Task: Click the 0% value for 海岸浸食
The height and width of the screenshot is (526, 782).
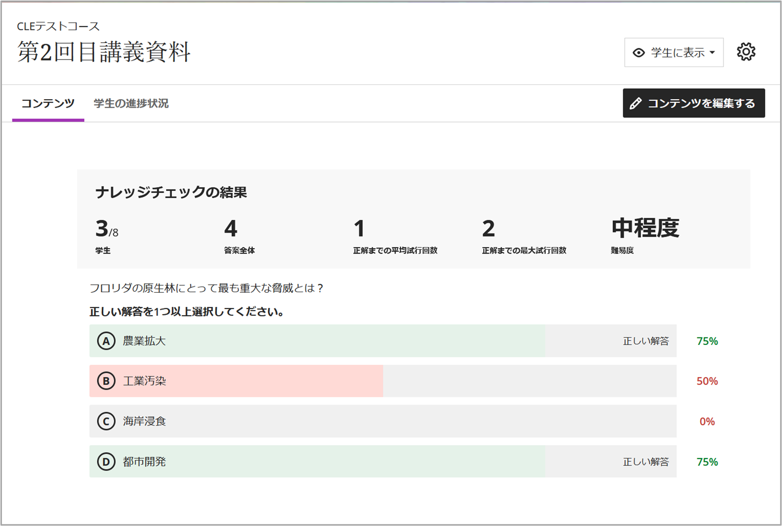Action: click(707, 421)
